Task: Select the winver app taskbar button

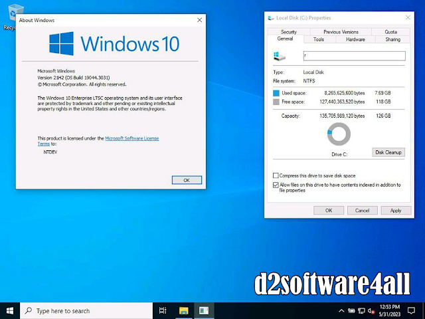Action: pos(204,311)
